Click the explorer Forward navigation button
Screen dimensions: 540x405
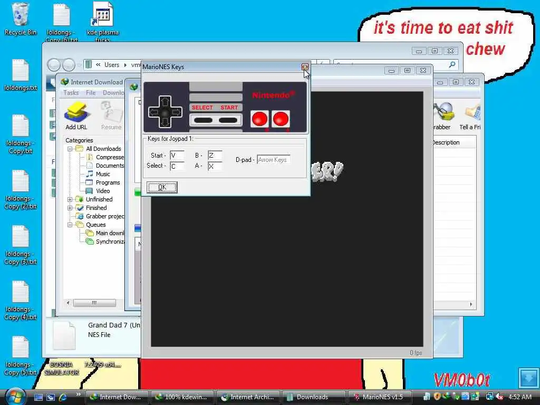click(68, 65)
